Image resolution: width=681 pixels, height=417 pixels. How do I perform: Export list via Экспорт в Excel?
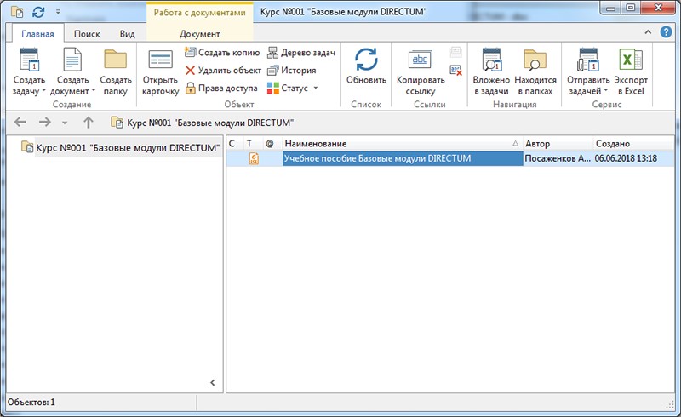[631, 72]
